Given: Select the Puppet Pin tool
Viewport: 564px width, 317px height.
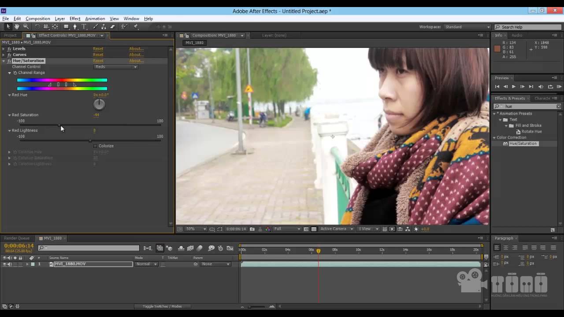Looking at the screenshot, I should point(135,26).
